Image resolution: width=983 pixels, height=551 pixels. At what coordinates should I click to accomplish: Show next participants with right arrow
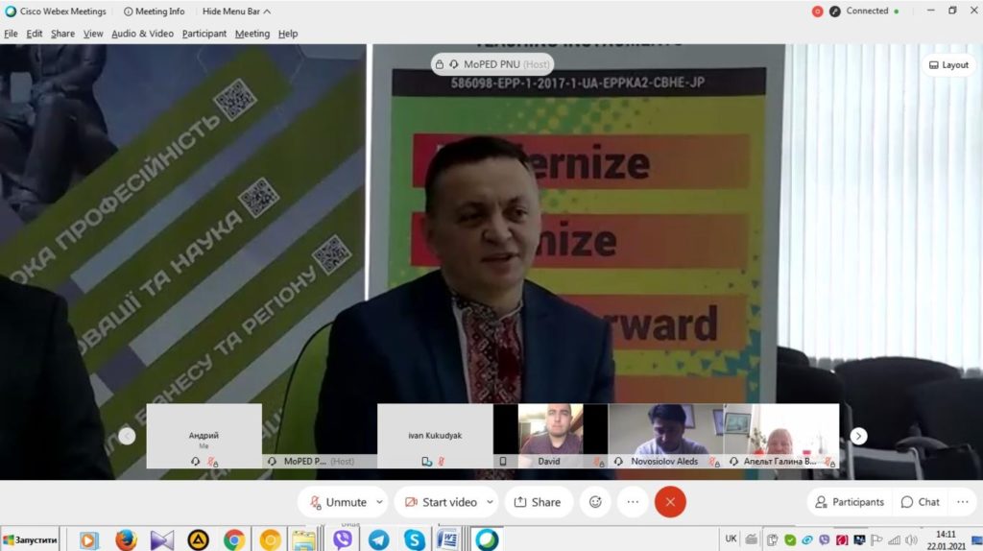tap(858, 436)
